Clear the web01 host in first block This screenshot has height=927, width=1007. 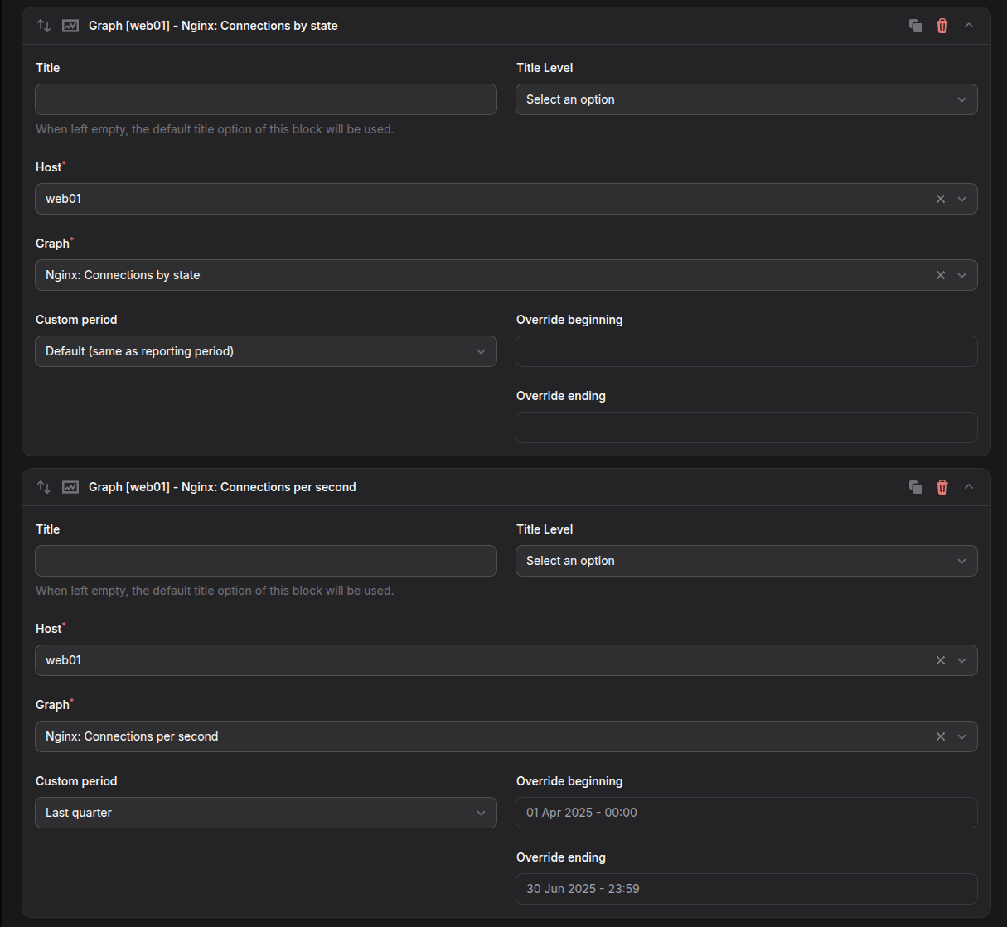tap(941, 199)
